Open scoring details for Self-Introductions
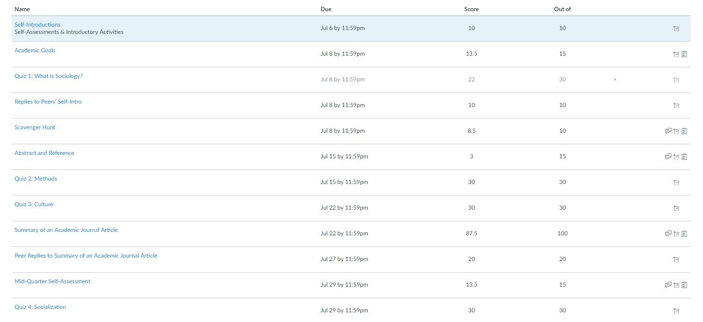Image resolution: width=703 pixels, height=322 pixels. (x=676, y=29)
